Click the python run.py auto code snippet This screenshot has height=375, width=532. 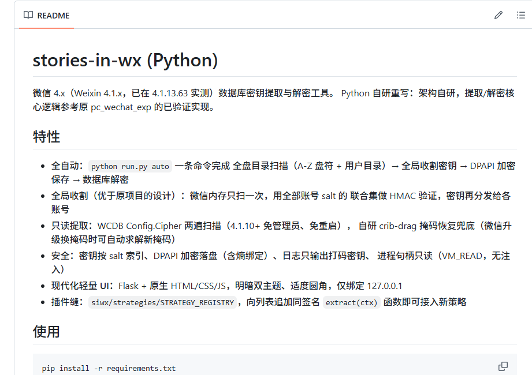point(130,166)
